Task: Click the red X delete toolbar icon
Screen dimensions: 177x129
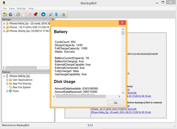Action: [30, 14]
